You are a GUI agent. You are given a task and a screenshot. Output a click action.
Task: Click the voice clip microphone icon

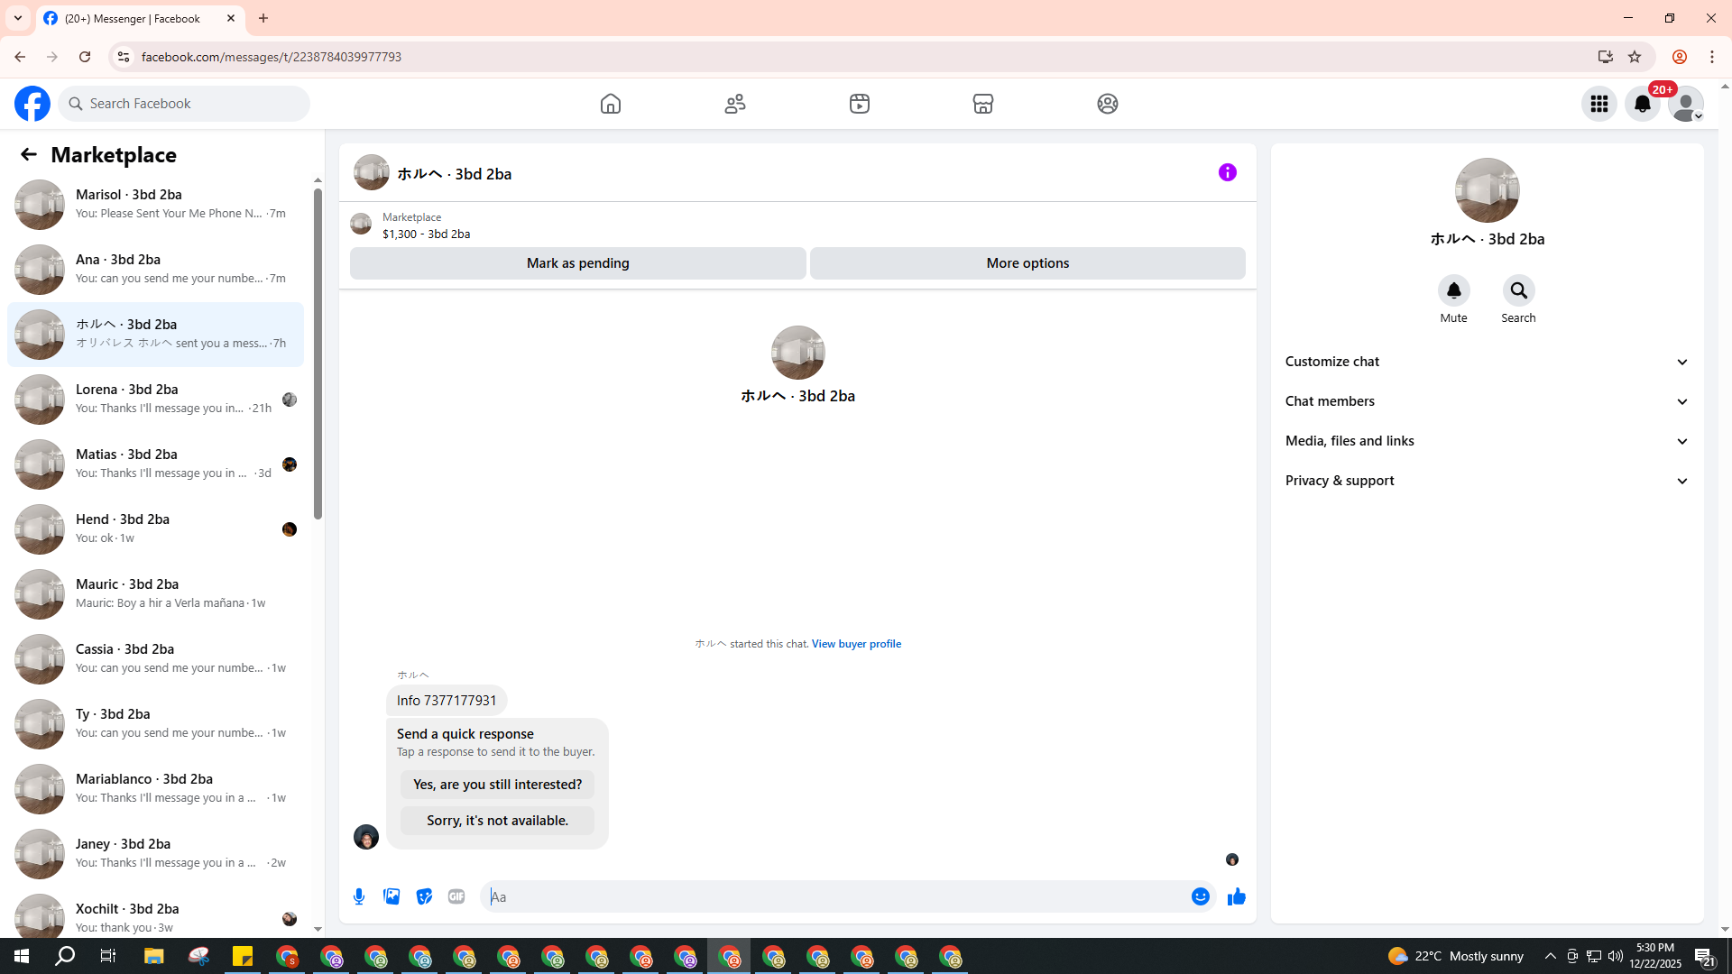(x=359, y=896)
